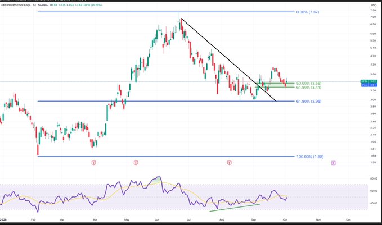This screenshot has width=382, height=225.
Task: Click the earnings E marker below mid-May candles
Action: pyautogui.click(x=136, y=163)
